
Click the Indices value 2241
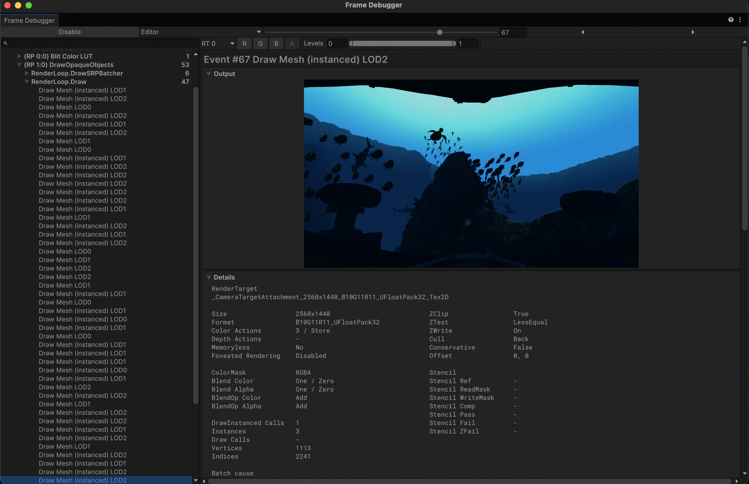click(x=303, y=456)
